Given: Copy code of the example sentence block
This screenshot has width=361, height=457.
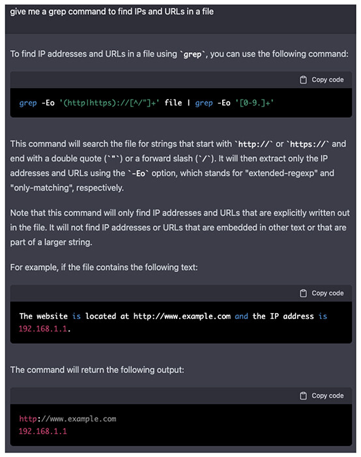Looking at the screenshot, I should pos(322,293).
